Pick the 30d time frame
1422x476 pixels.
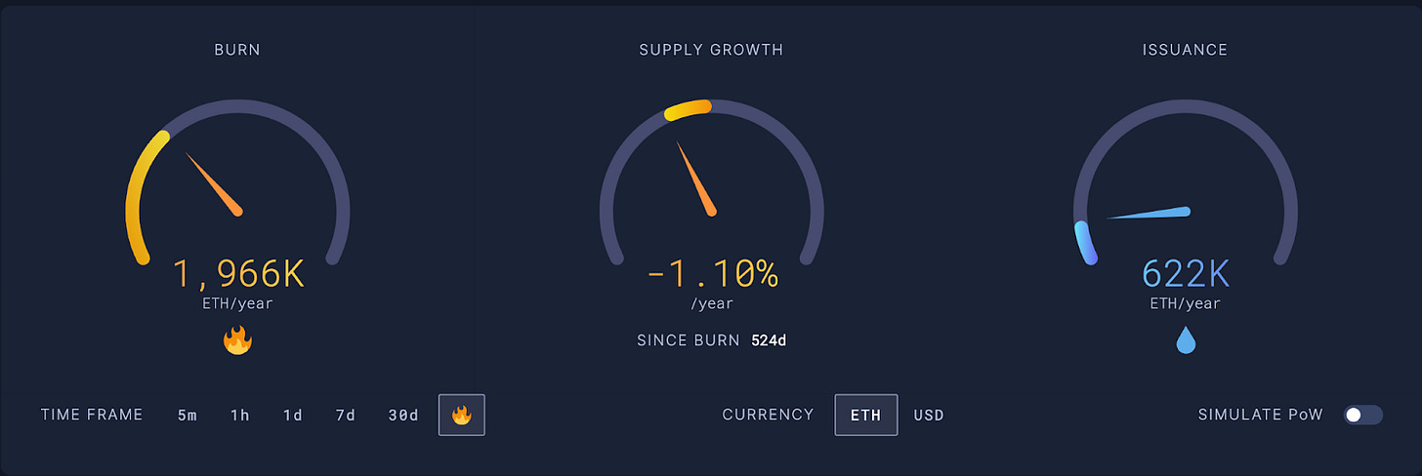[403, 415]
